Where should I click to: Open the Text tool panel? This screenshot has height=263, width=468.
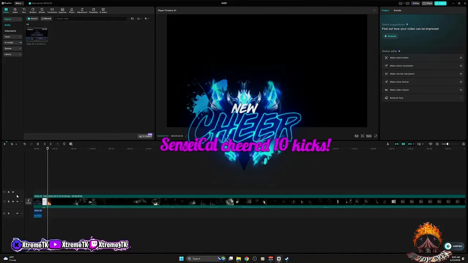[24, 10]
